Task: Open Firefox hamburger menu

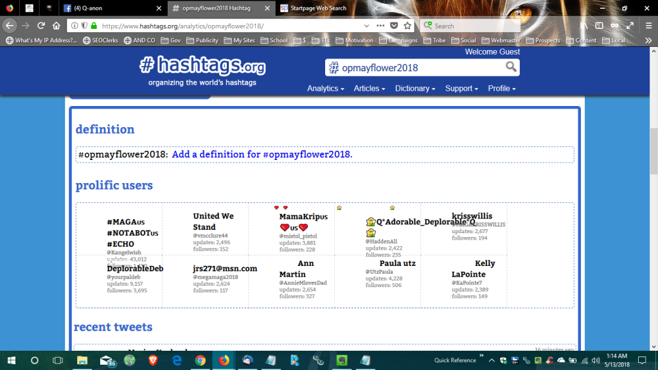Action: [x=647, y=26]
